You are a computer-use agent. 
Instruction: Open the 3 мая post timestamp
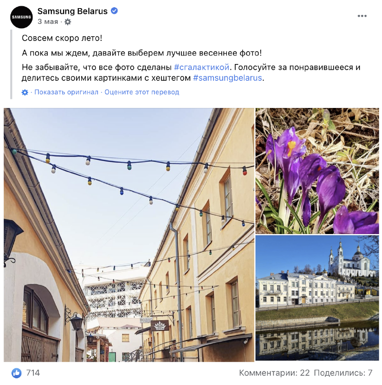point(48,22)
